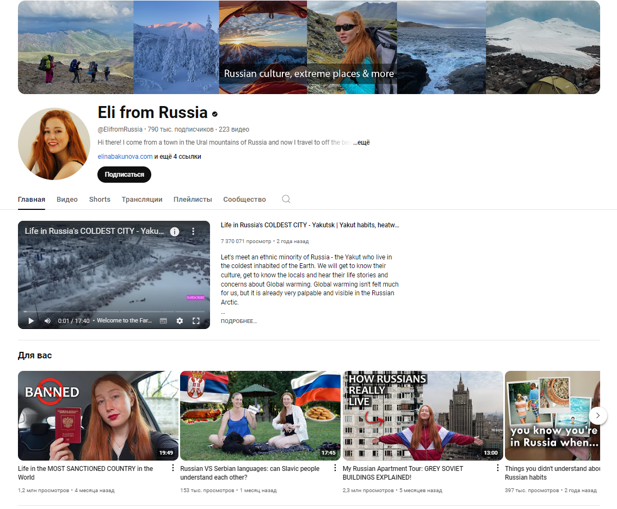617x509 pixels.
Task: Mute the featured video volume icon
Action: coord(48,321)
